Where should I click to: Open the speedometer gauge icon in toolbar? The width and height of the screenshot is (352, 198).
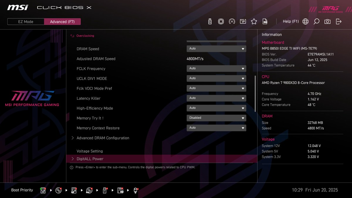[x=232, y=21]
